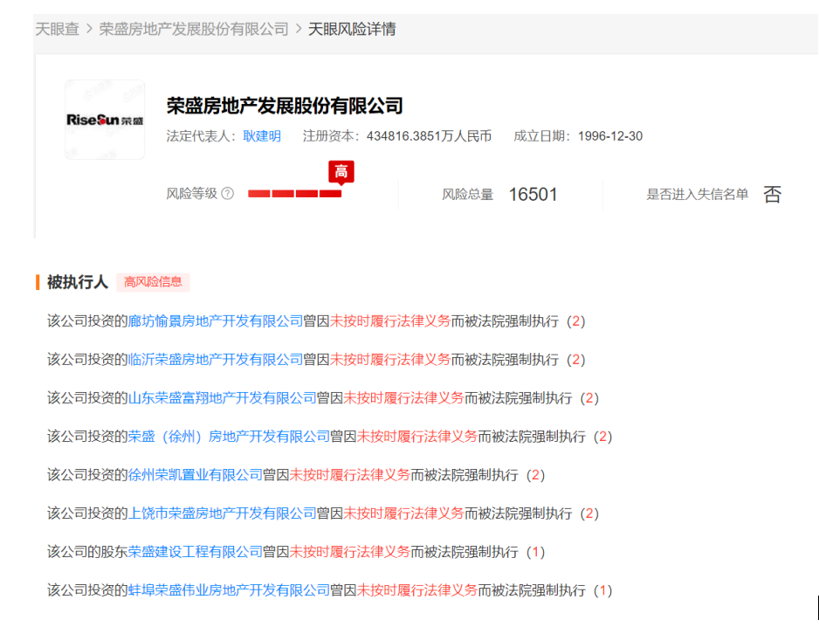Select 天眼风险详情 breadcrumb text

pos(352,29)
